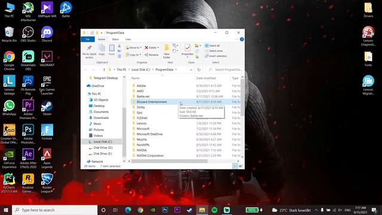Open the Move to dropdown

pyautogui.click(x=134, y=48)
